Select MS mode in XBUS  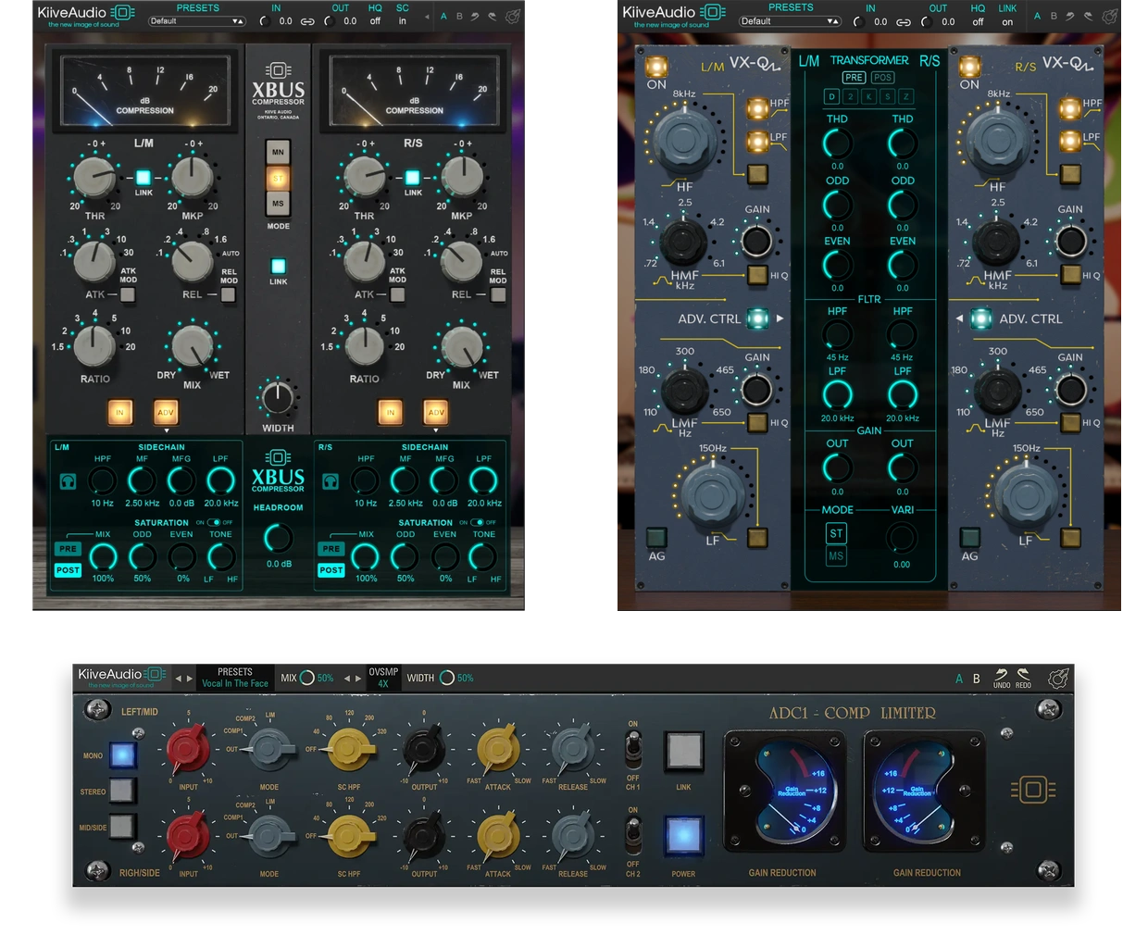278,204
